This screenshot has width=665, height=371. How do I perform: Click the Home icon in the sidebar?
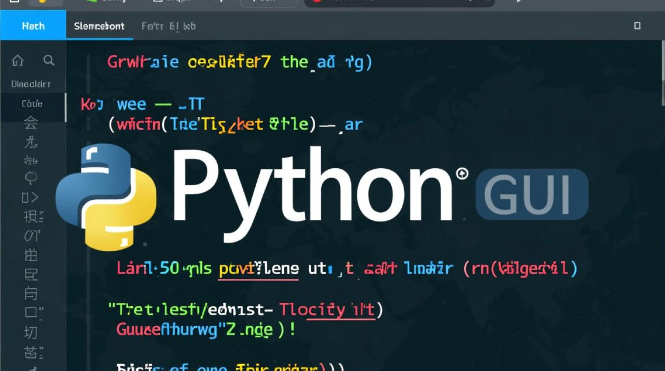point(17,60)
